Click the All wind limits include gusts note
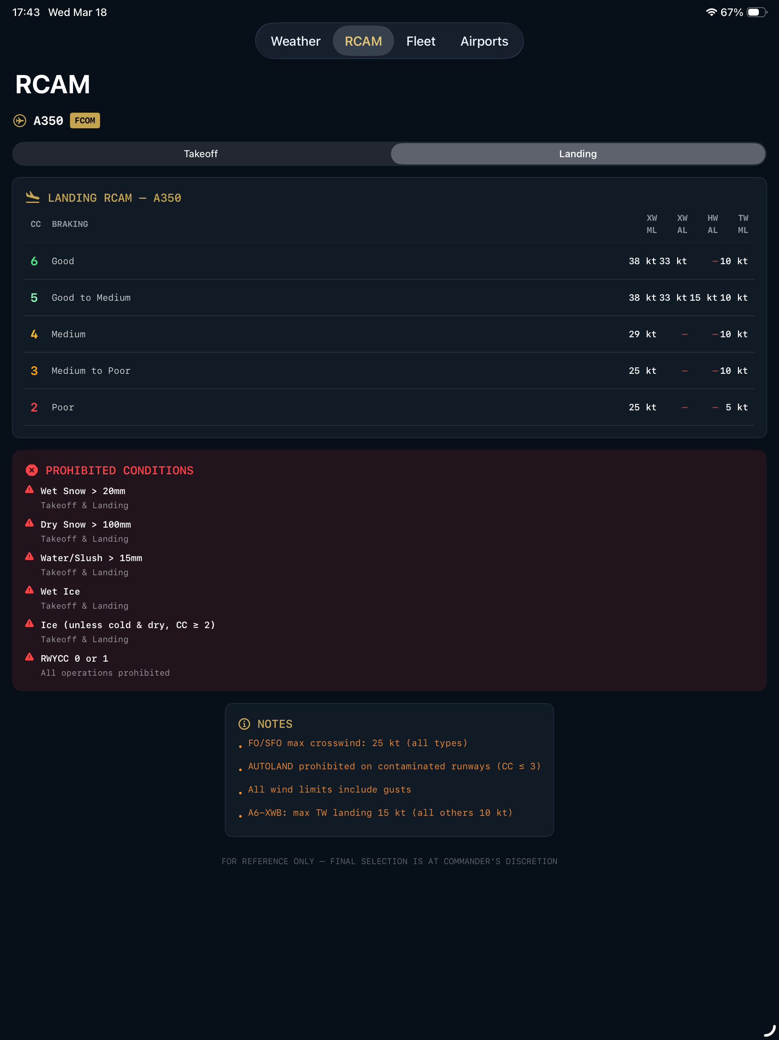779x1040 pixels. coord(329,790)
